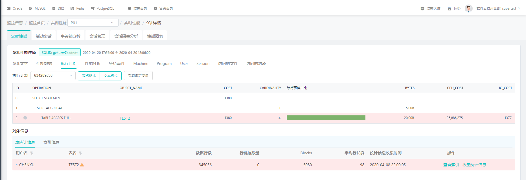Click the 查看索引 link

(451, 165)
